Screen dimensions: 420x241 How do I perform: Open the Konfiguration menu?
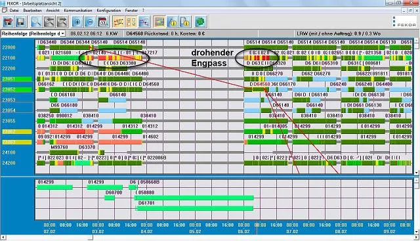pos(109,11)
